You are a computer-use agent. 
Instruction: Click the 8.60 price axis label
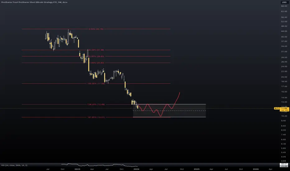tap(283, 126)
